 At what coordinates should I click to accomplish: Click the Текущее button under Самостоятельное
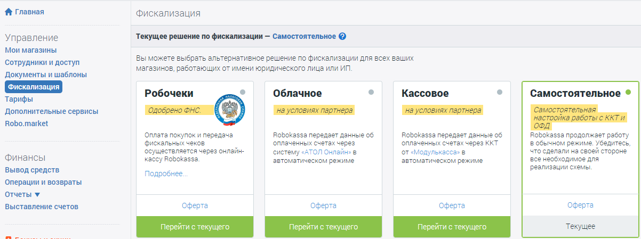click(x=580, y=226)
